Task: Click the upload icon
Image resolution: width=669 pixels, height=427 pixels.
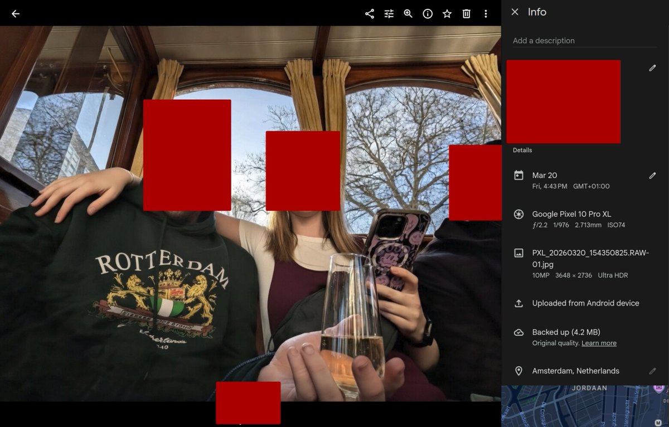Action: pyautogui.click(x=518, y=303)
